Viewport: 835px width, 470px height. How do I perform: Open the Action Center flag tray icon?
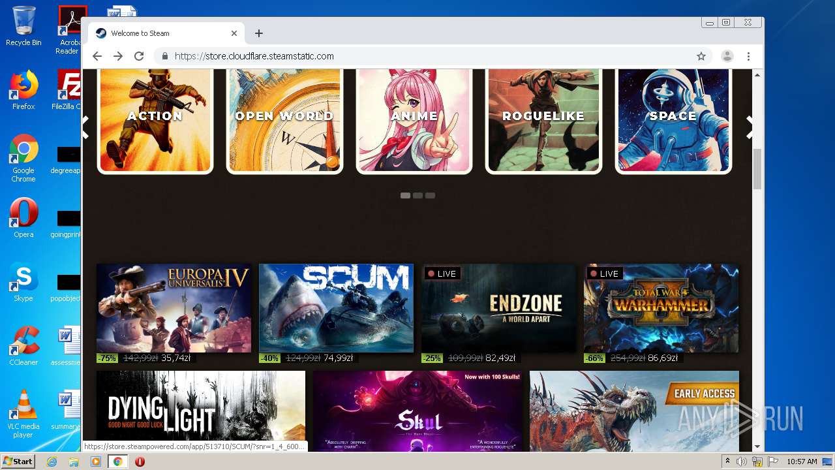[x=773, y=462]
